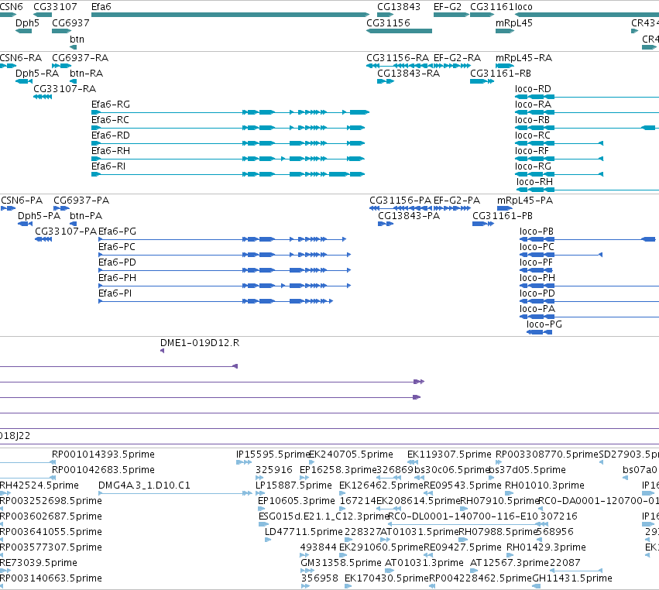Open EST LP15887.5prime

293,485
